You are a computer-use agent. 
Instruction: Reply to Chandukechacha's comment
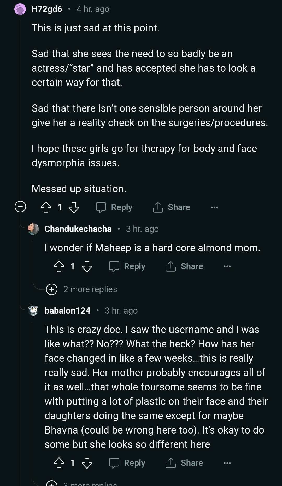coord(127,266)
